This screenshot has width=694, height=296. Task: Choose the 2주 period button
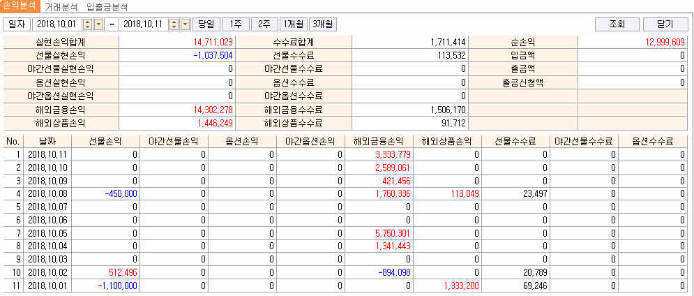(x=264, y=24)
